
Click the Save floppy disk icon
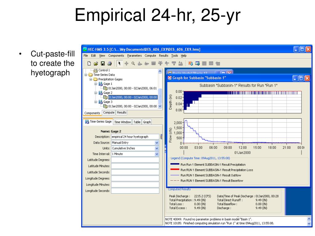coord(103,64)
